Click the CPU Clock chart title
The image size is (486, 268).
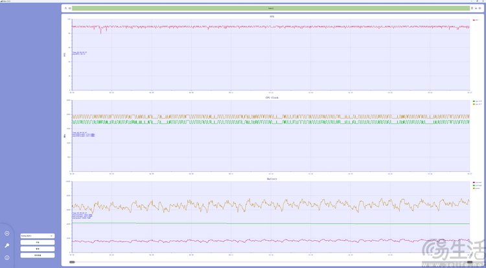[271, 97]
